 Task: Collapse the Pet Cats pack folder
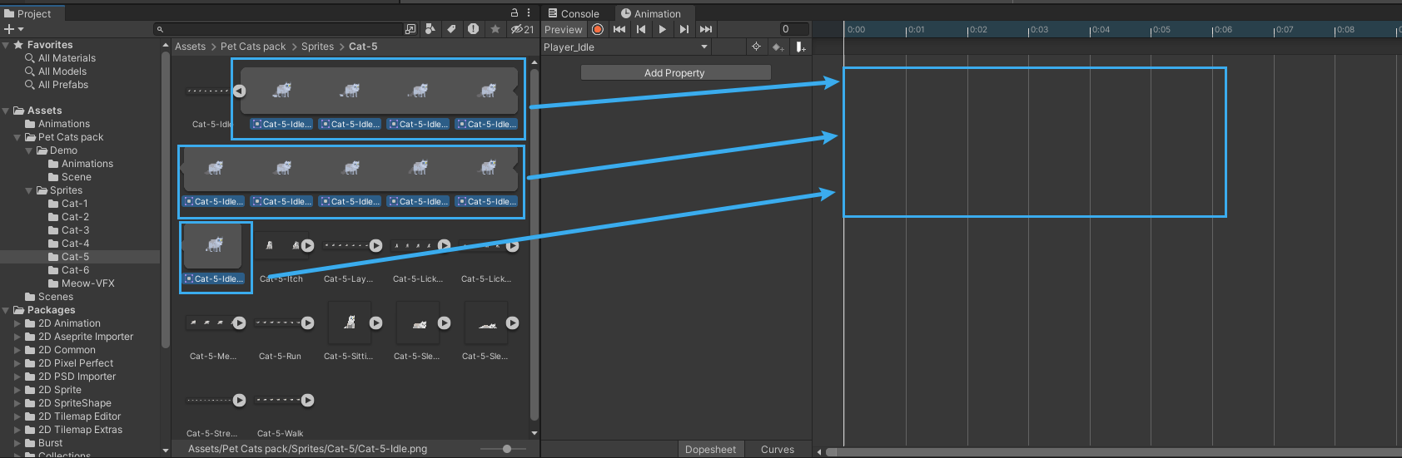(17, 137)
